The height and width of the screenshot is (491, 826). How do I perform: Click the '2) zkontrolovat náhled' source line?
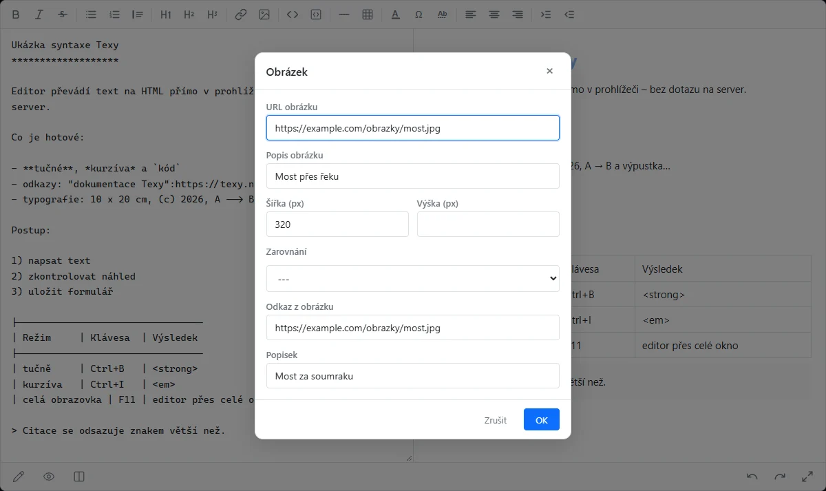pyautogui.click(x=74, y=276)
